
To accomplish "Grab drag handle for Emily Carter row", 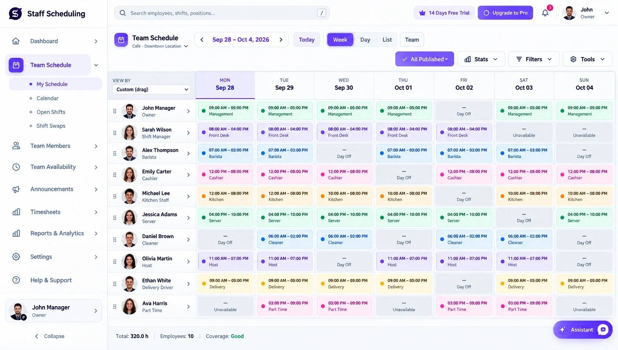I will click(x=115, y=175).
